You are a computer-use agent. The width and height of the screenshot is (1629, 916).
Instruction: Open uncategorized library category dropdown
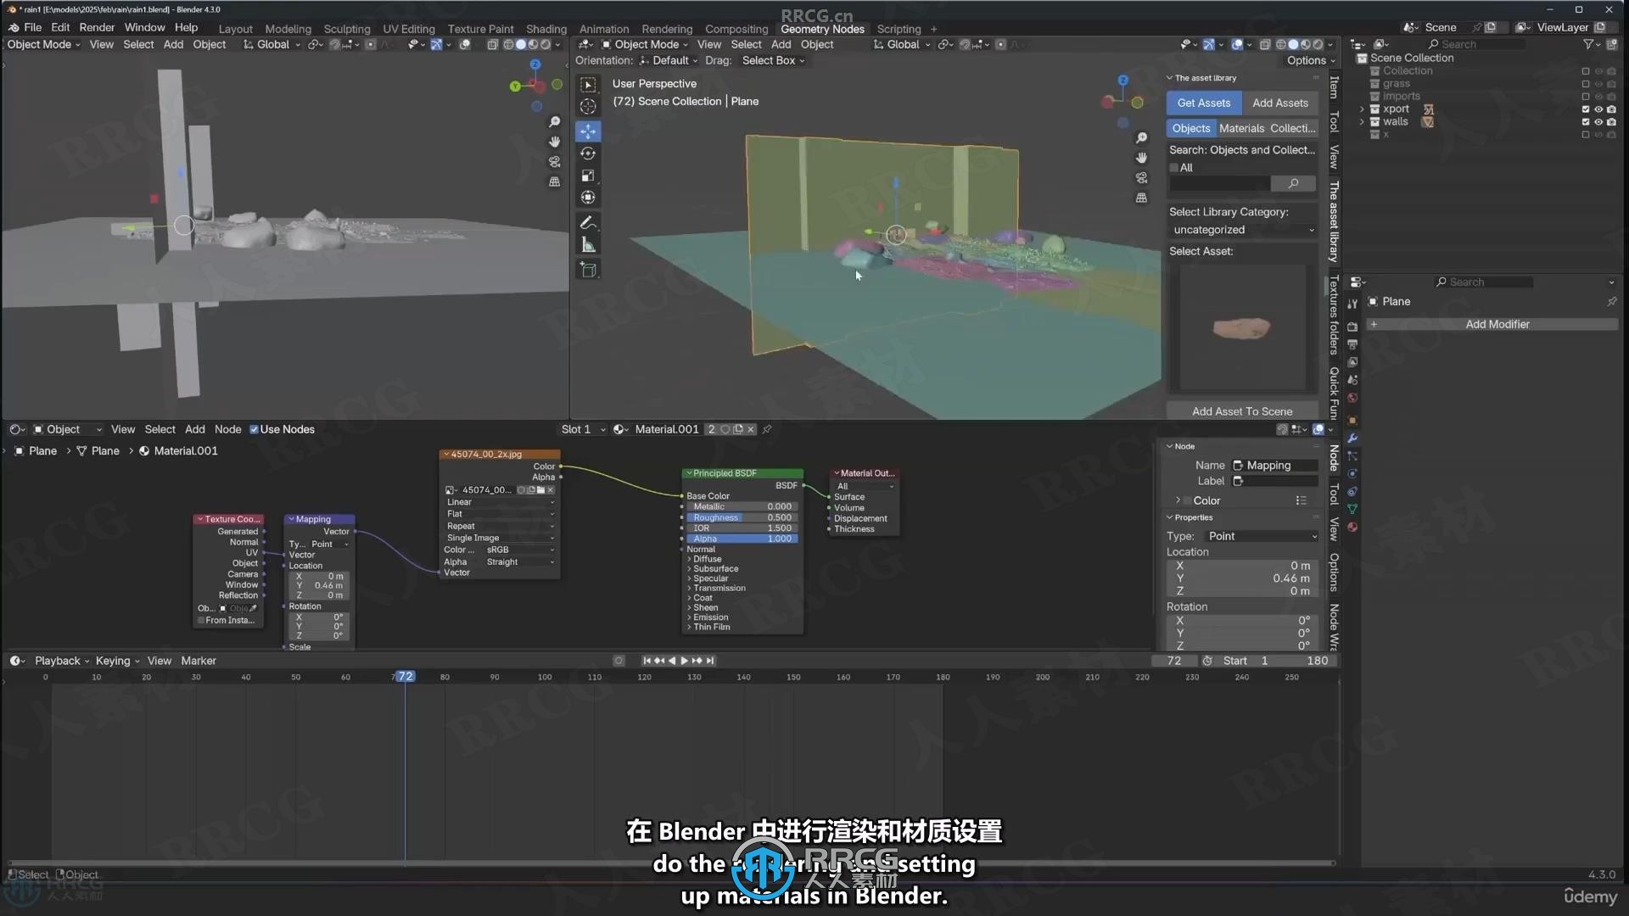[1243, 231]
